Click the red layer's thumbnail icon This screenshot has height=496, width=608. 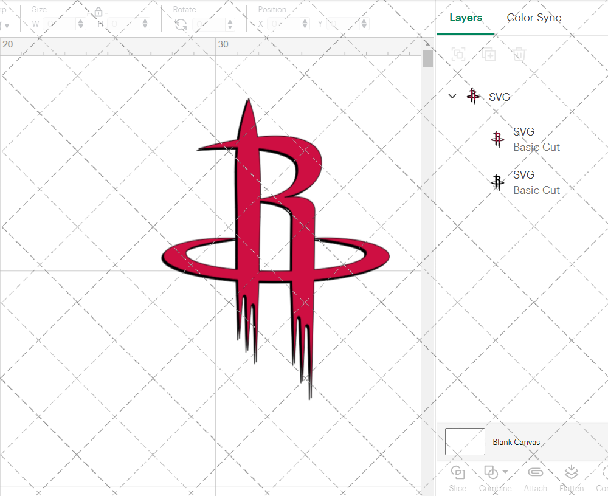coord(497,139)
